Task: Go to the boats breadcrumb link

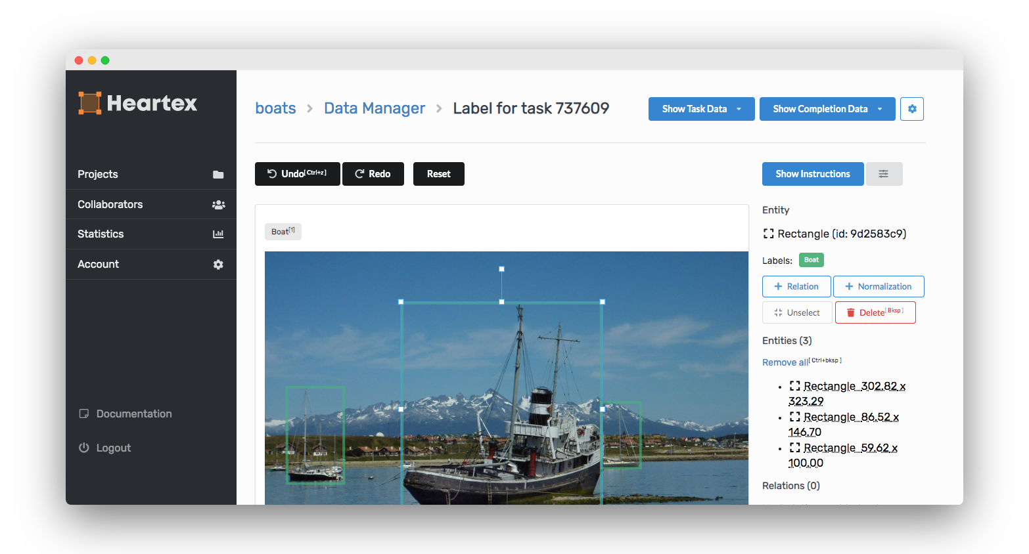Action: 275,108
